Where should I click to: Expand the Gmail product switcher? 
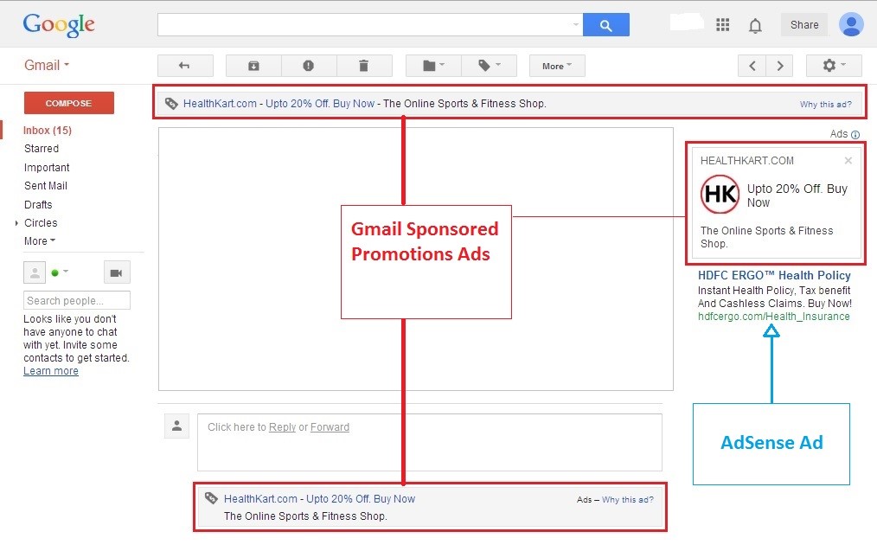(47, 65)
